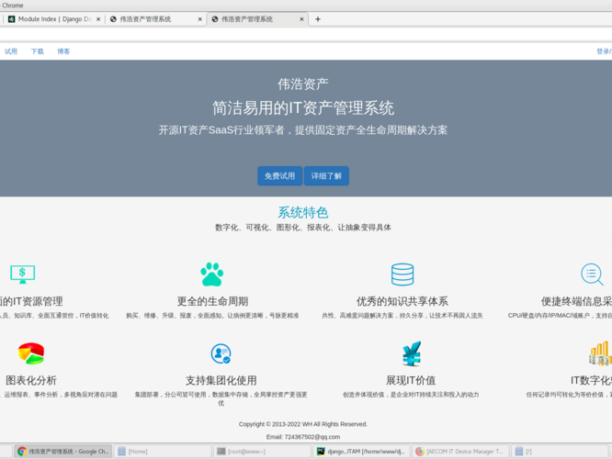This screenshot has width=612, height=459.
Task: Click the gold bar chart digitization icon
Action: tap(600, 353)
